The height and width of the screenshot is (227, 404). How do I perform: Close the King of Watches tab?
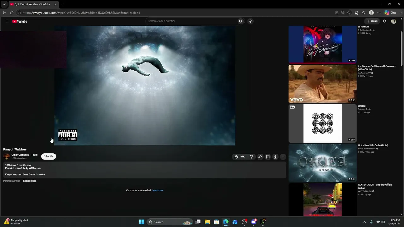pyautogui.click(x=56, y=4)
